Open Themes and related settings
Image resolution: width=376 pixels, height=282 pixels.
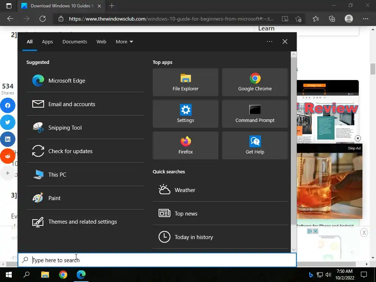(85, 221)
